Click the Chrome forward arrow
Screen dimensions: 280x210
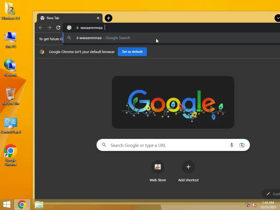click(x=49, y=28)
